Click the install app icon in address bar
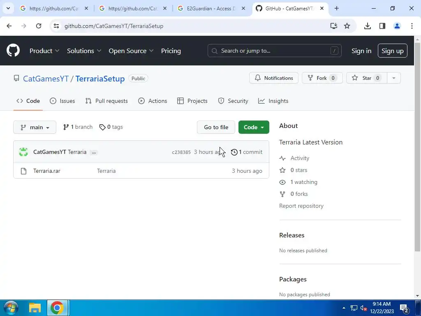The width and height of the screenshot is (421, 316). point(333,26)
